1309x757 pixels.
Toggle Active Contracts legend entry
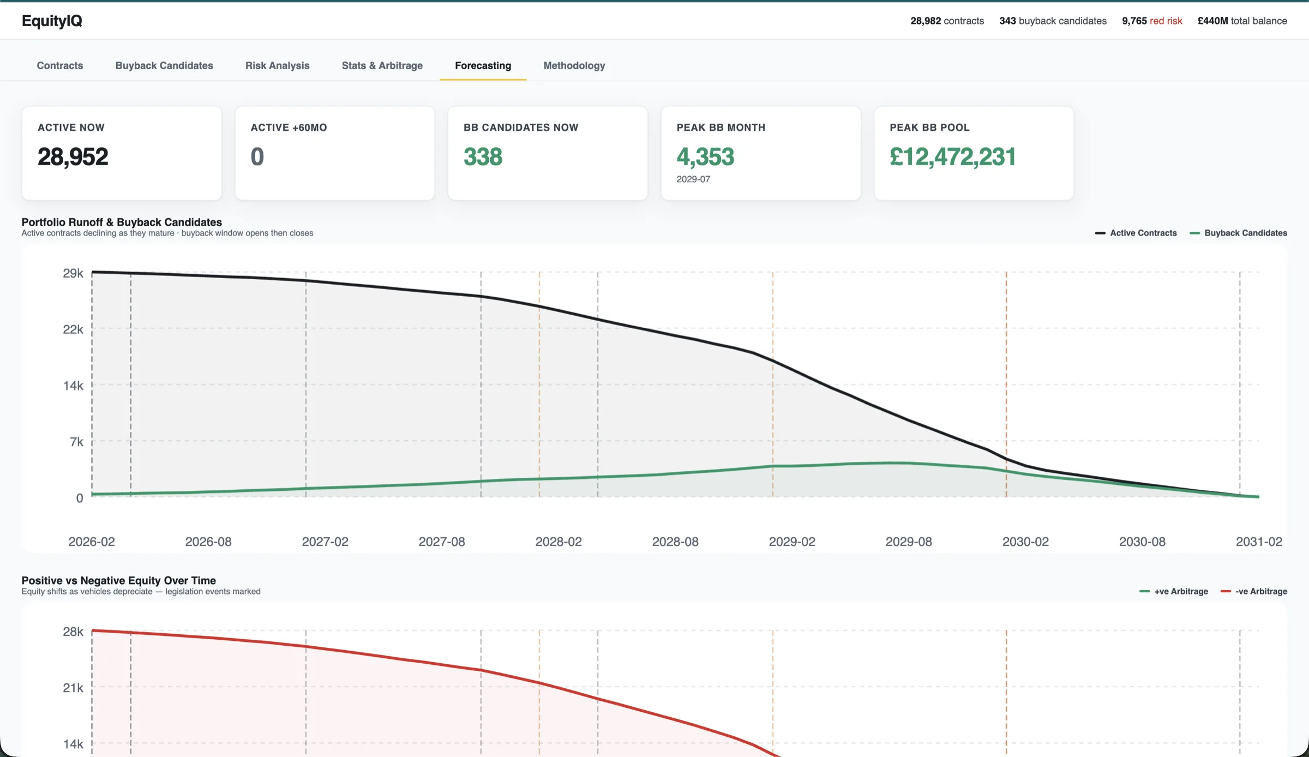point(1136,233)
